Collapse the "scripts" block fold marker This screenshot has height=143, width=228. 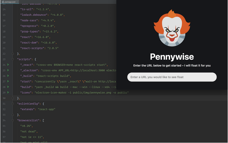[x=13, y=59]
